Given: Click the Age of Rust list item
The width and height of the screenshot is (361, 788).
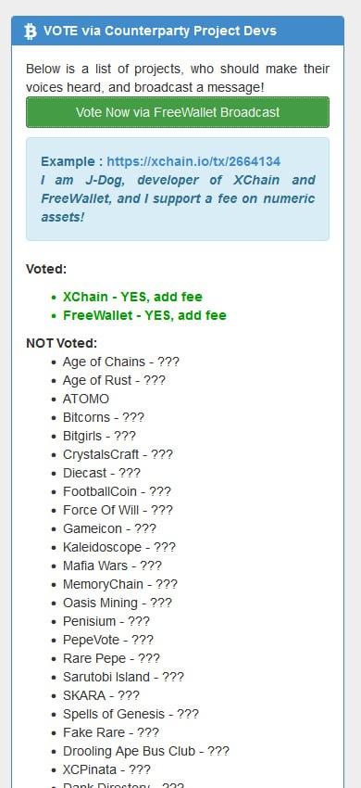Looking at the screenshot, I should pyautogui.click(x=114, y=380).
